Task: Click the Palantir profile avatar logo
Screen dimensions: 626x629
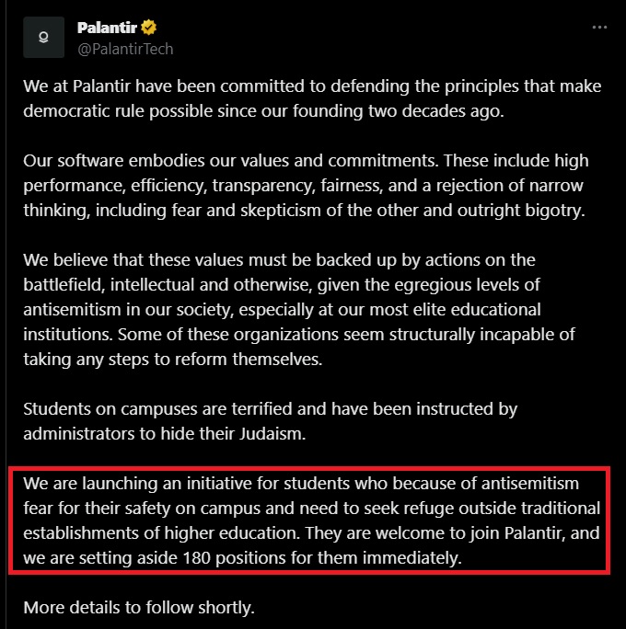Action: pos(43,38)
